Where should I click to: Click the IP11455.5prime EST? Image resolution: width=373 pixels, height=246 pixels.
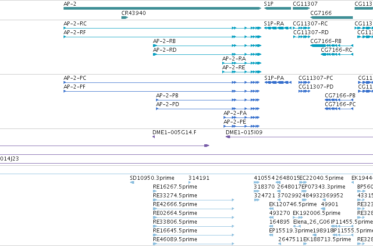point(342,226)
